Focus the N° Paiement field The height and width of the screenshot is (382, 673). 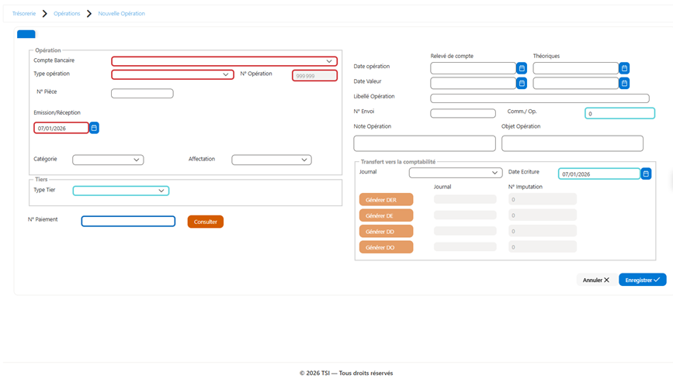[x=128, y=221]
